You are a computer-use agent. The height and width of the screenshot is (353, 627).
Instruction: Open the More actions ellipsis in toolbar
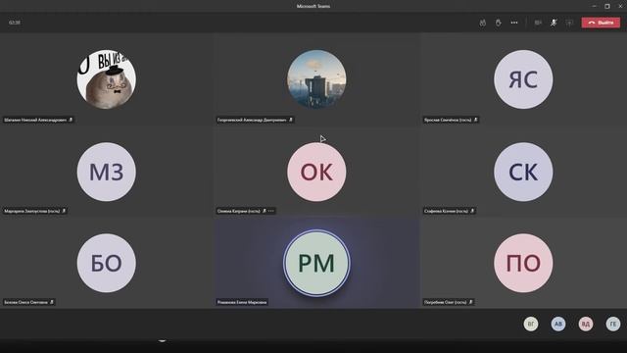(x=514, y=23)
